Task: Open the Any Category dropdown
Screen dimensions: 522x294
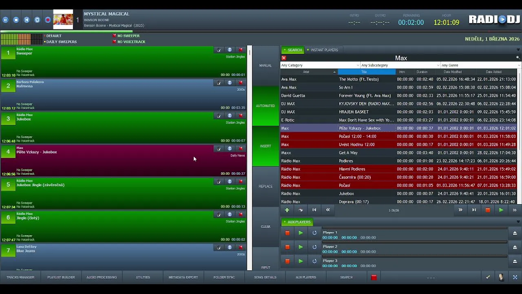Action: pos(320,65)
